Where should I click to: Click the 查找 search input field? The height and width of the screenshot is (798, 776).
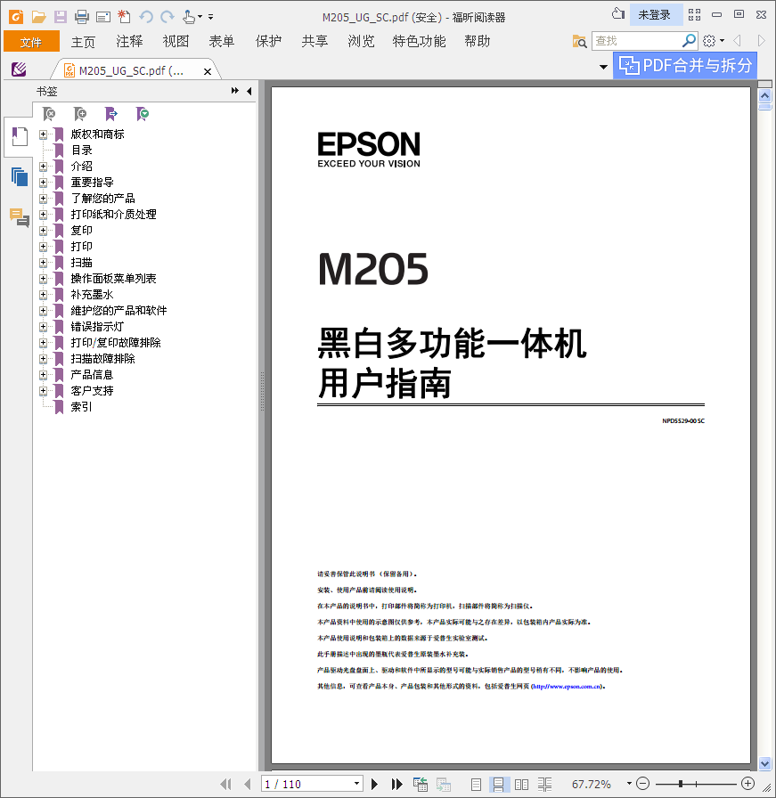point(636,41)
